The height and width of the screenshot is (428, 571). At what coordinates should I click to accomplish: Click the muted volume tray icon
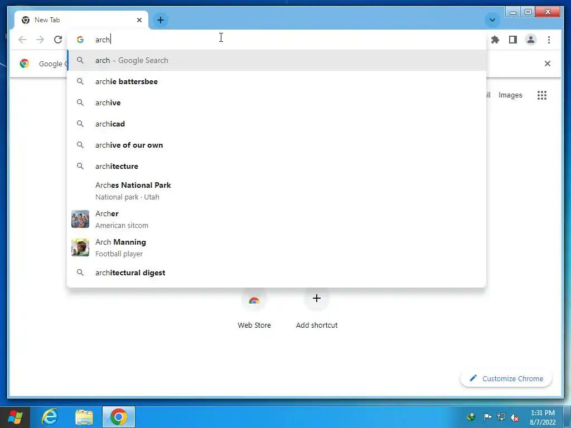click(x=515, y=417)
